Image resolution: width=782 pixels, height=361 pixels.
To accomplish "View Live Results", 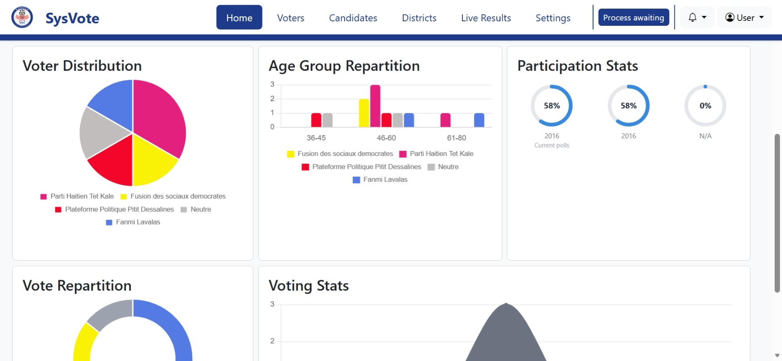I will pyautogui.click(x=486, y=18).
